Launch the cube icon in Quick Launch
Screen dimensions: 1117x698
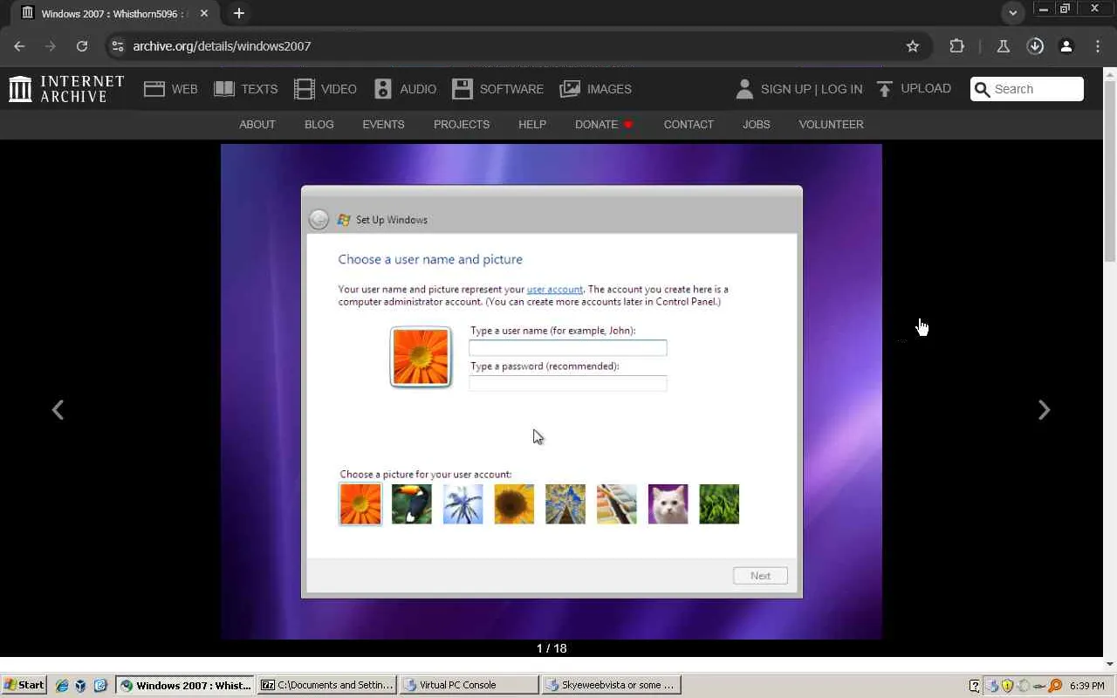click(x=80, y=686)
